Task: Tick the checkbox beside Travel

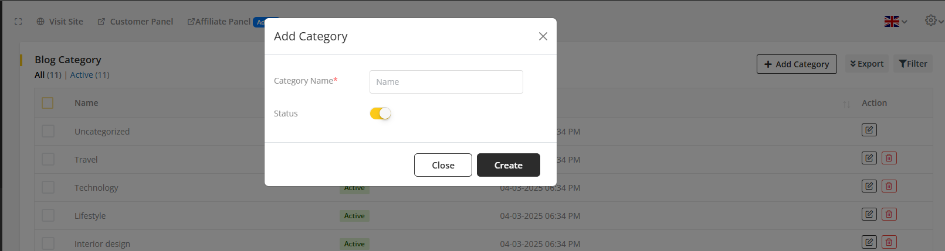Action: pyautogui.click(x=48, y=159)
